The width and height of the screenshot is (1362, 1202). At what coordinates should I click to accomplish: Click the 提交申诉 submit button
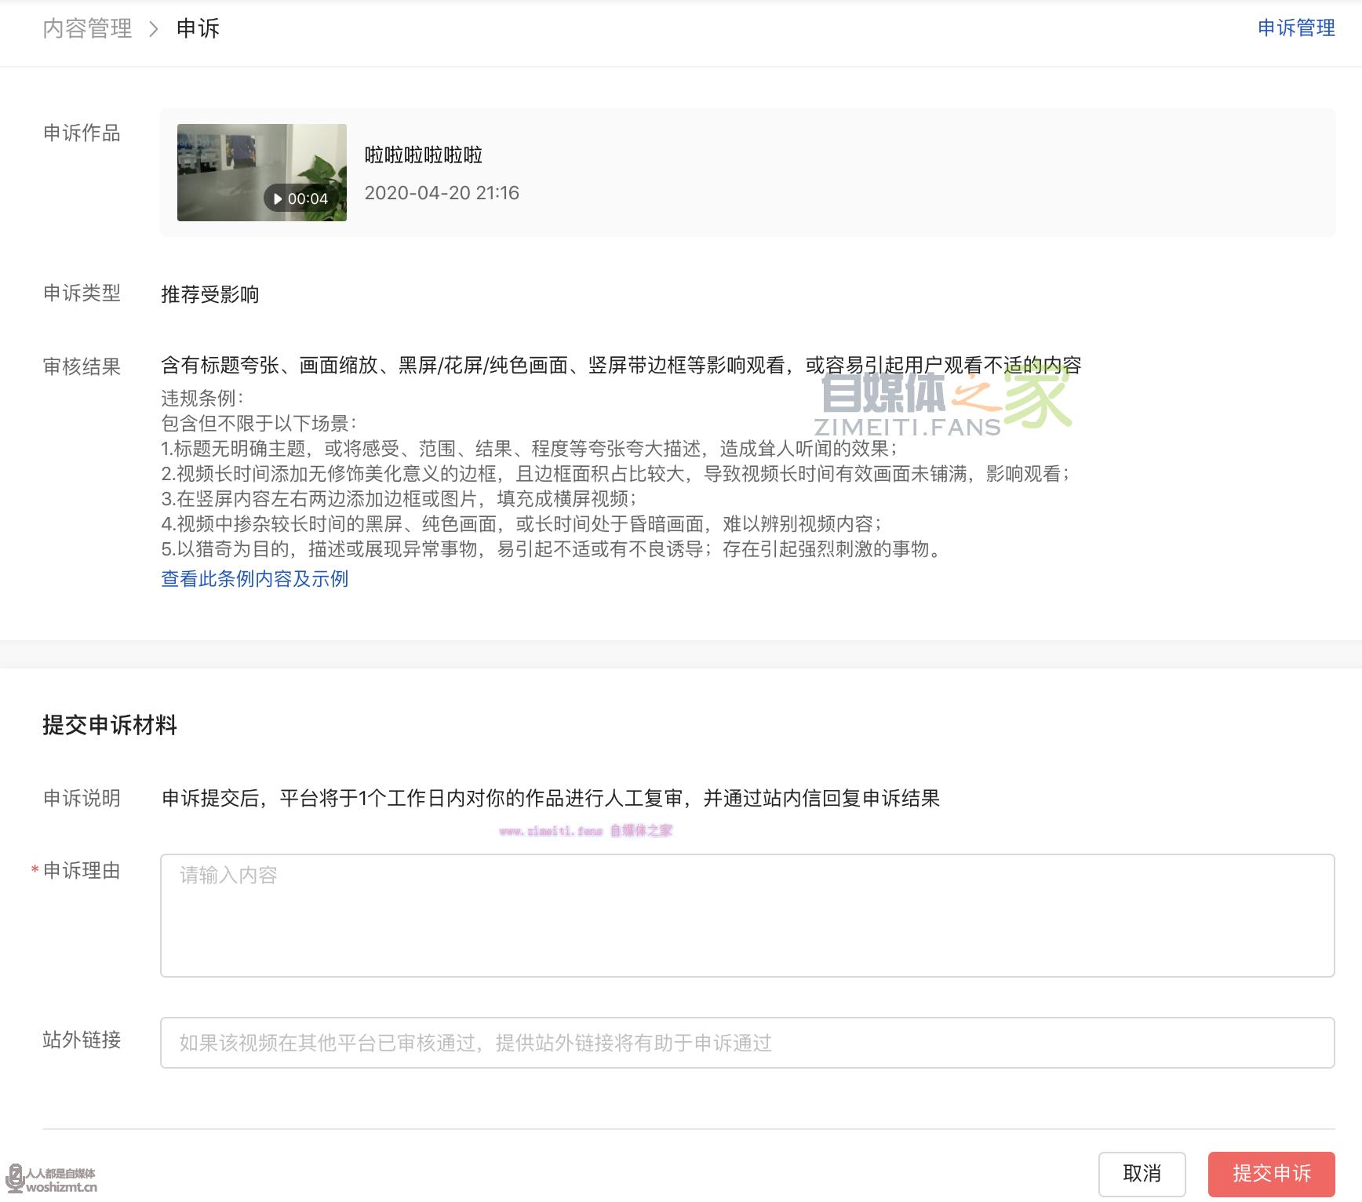(1273, 1174)
